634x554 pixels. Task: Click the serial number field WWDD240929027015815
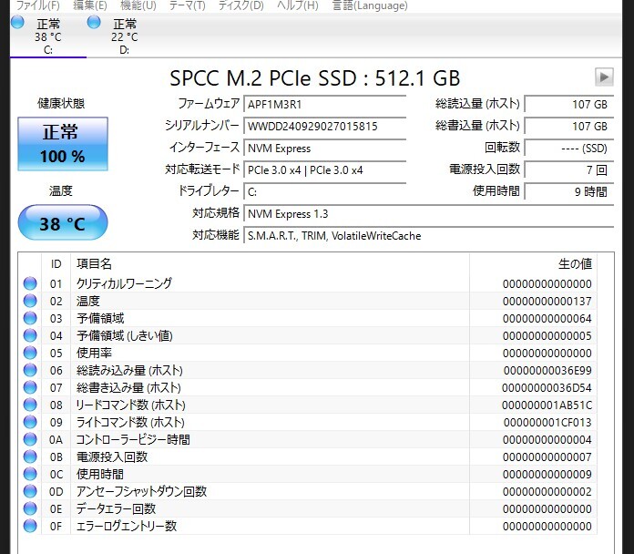pos(324,126)
